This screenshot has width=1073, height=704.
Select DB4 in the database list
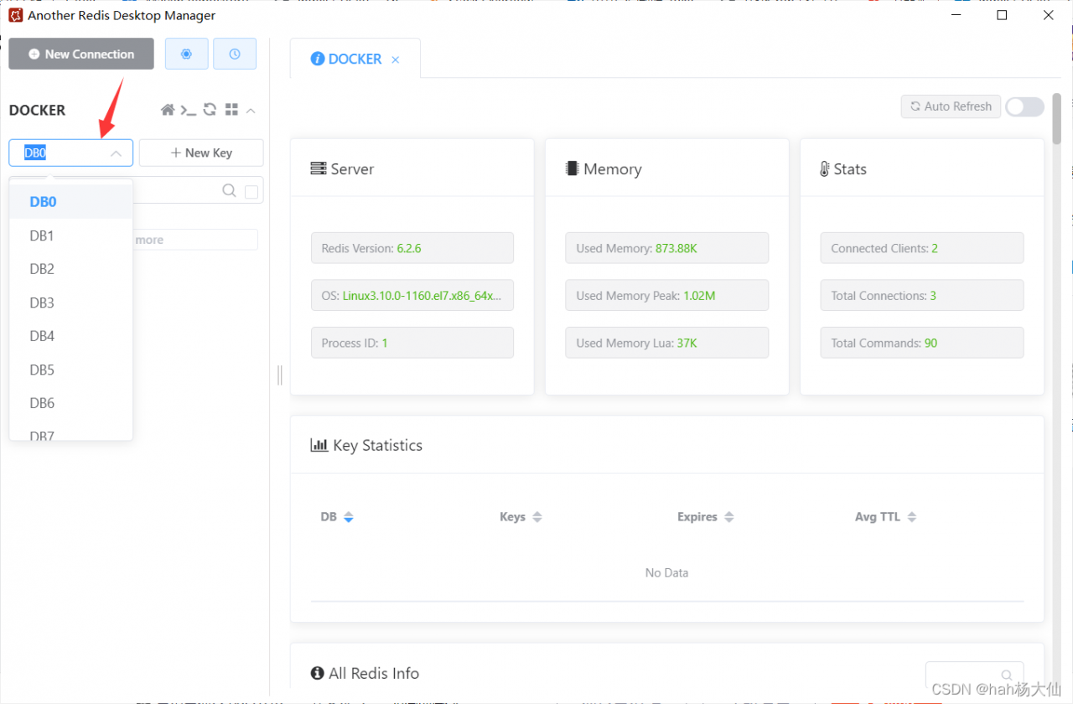(x=71, y=336)
